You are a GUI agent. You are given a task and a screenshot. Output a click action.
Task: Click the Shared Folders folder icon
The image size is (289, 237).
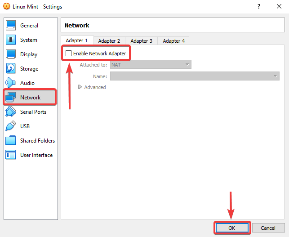11,140
